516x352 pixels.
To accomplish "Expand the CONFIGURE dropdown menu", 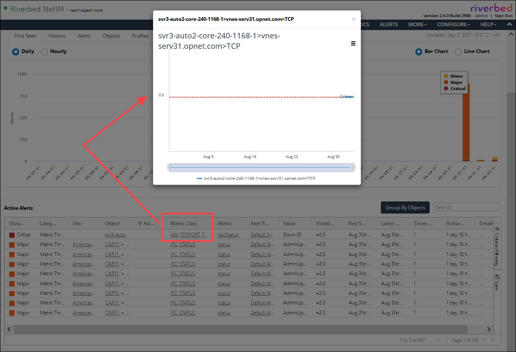I will (454, 25).
